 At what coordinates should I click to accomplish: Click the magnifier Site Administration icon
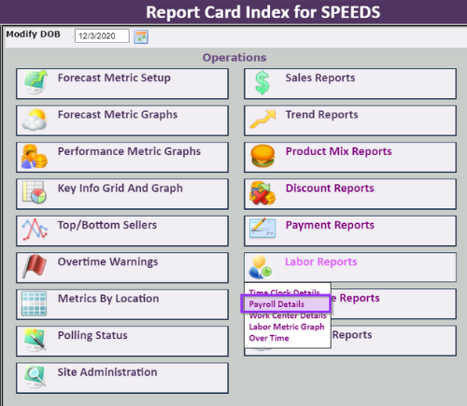click(x=35, y=377)
